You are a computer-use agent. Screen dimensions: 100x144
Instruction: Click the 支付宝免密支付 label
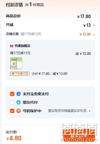[x=36, y=94]
